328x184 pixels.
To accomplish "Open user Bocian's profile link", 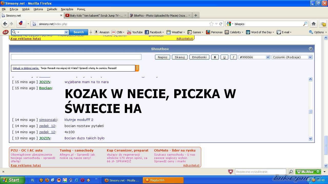I will 45,88.
